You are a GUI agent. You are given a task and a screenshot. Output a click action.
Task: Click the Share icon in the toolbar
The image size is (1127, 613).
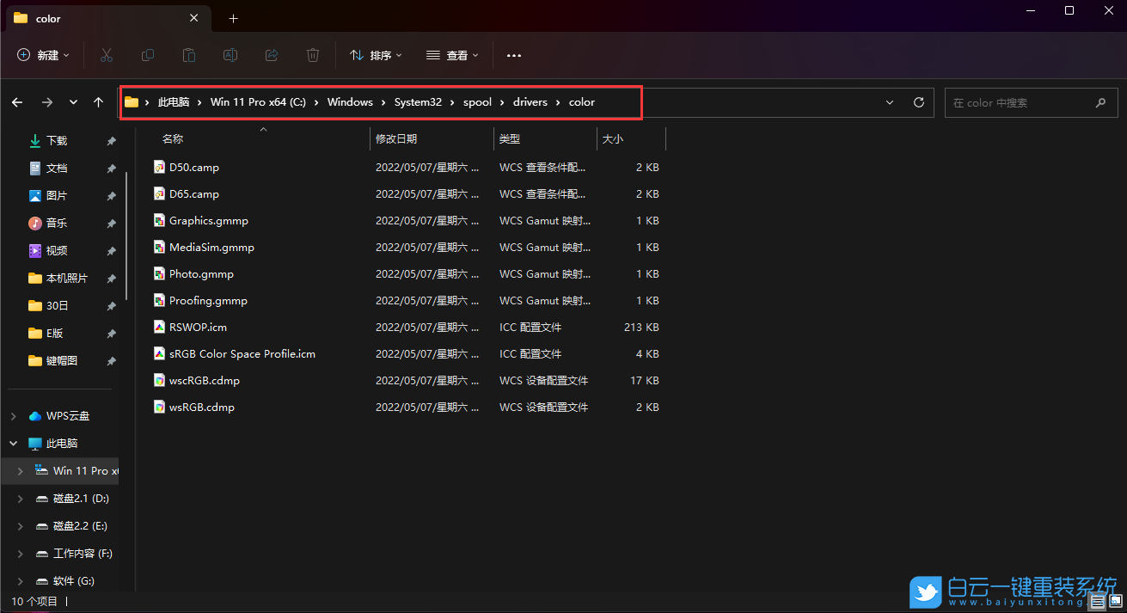[x=271, y=55]
